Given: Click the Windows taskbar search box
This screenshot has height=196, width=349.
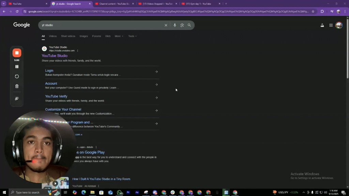Looking at the screenshot, I should pyautogui.click(x=35, y=193).
